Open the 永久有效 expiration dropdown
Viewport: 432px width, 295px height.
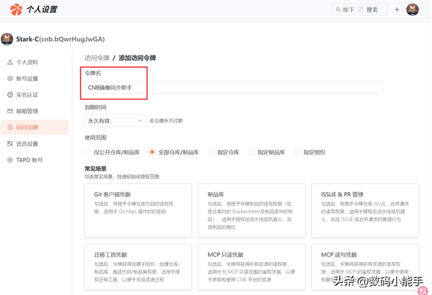(115, 121)
